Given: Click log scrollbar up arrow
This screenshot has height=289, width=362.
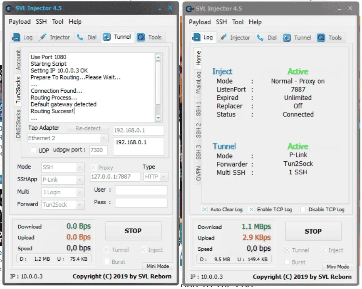Looking at the screenshot, I should (158, 57).
